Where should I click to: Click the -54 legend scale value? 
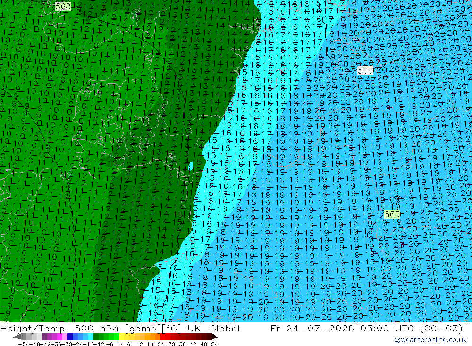pyautogui.click(x=24, y=344)
